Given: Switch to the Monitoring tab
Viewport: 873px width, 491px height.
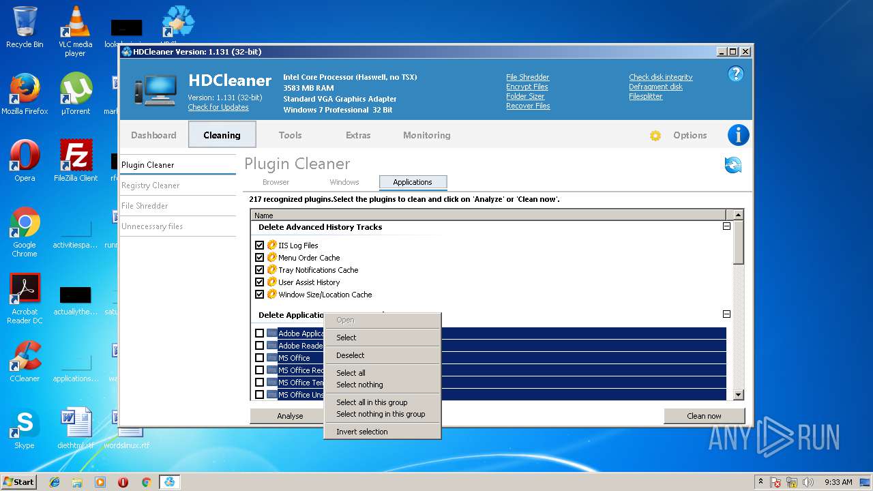Looking at the screenshot, I should tap(426, 135).
